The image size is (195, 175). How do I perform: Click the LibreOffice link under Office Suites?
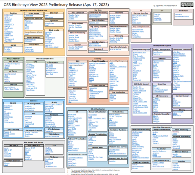click(x=29, y=15)
